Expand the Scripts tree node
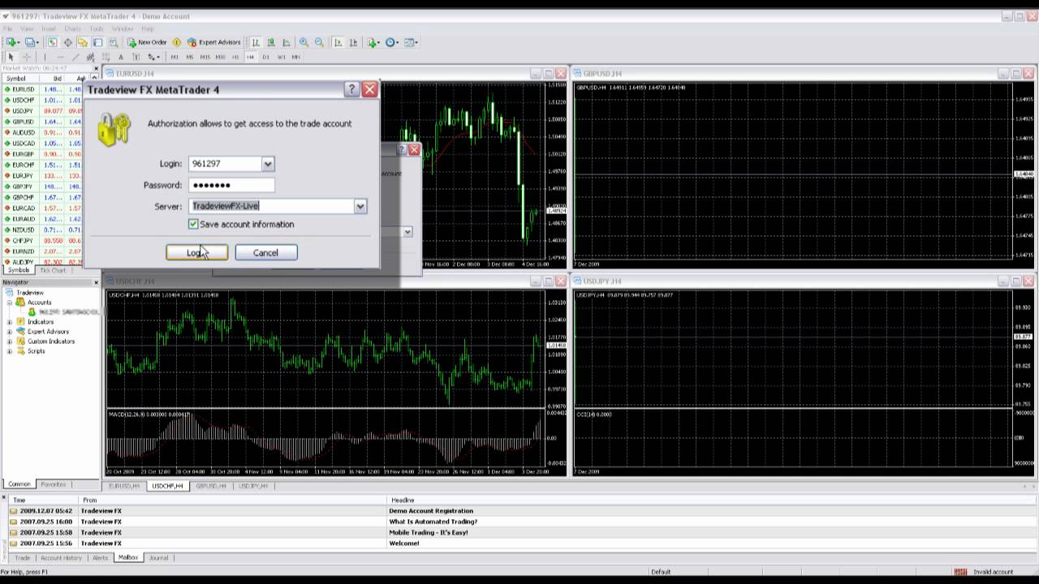1039x584 pixels. pos(10,350)
